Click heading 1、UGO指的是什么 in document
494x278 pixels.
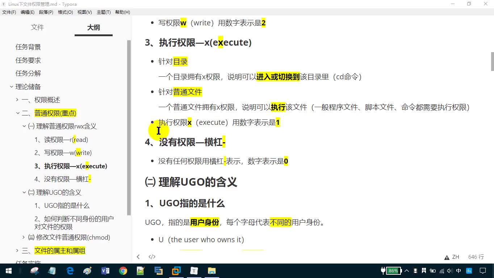185,203
